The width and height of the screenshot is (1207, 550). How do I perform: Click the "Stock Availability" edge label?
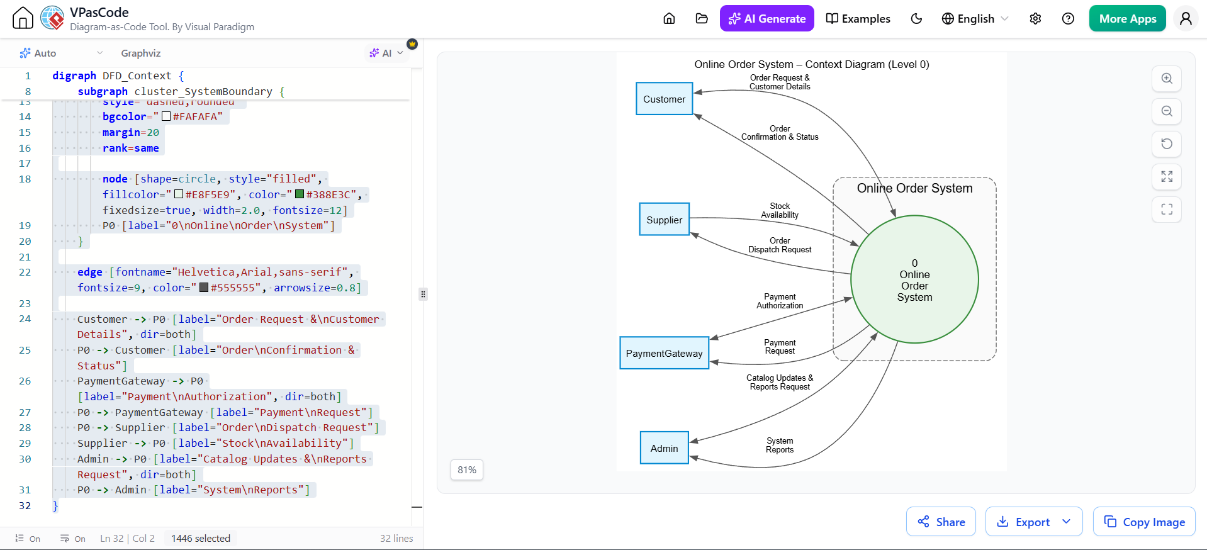tap(780, 211)
